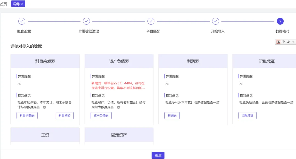Click the 科目匹配 step label
The height and width of the screenshot is (159, 296).
click(x=153, y=31)
